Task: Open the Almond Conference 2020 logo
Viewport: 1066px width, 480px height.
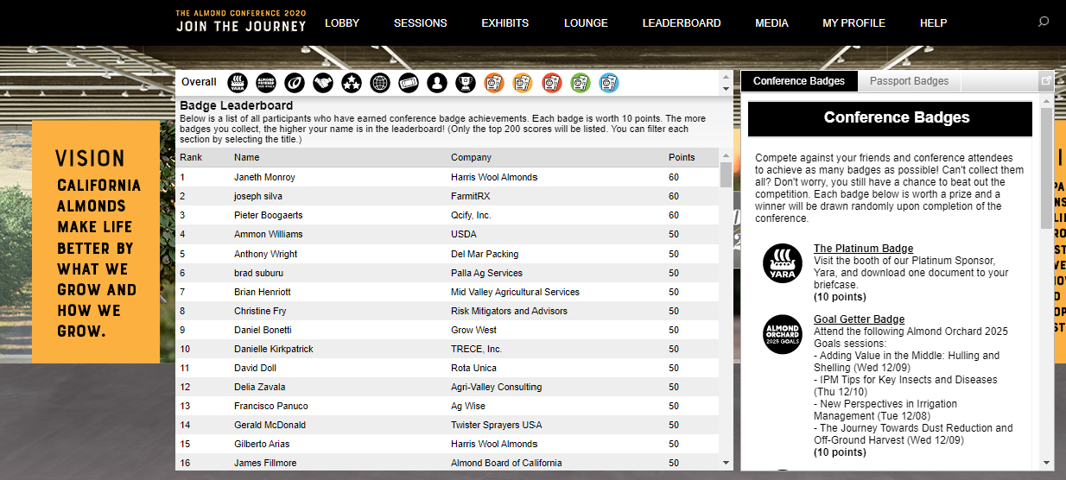Action: (x=241, y=22)
